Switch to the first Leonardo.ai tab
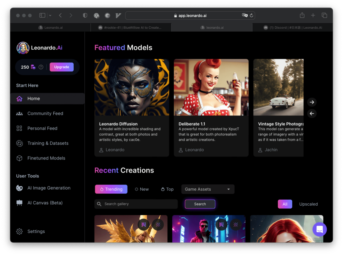Image resolution: width=343 pixels, height=255 pixels. 51,27
